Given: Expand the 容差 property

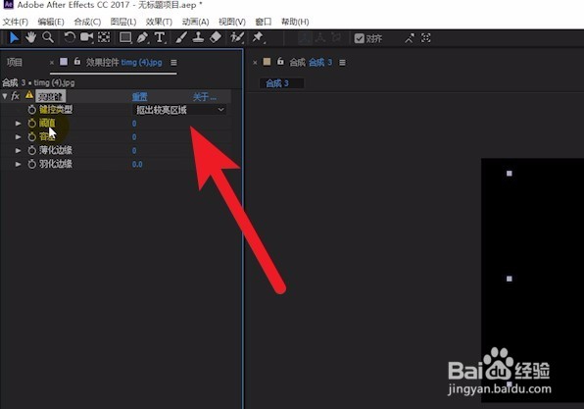Looking at the screenshot, I should coord(18,137).
